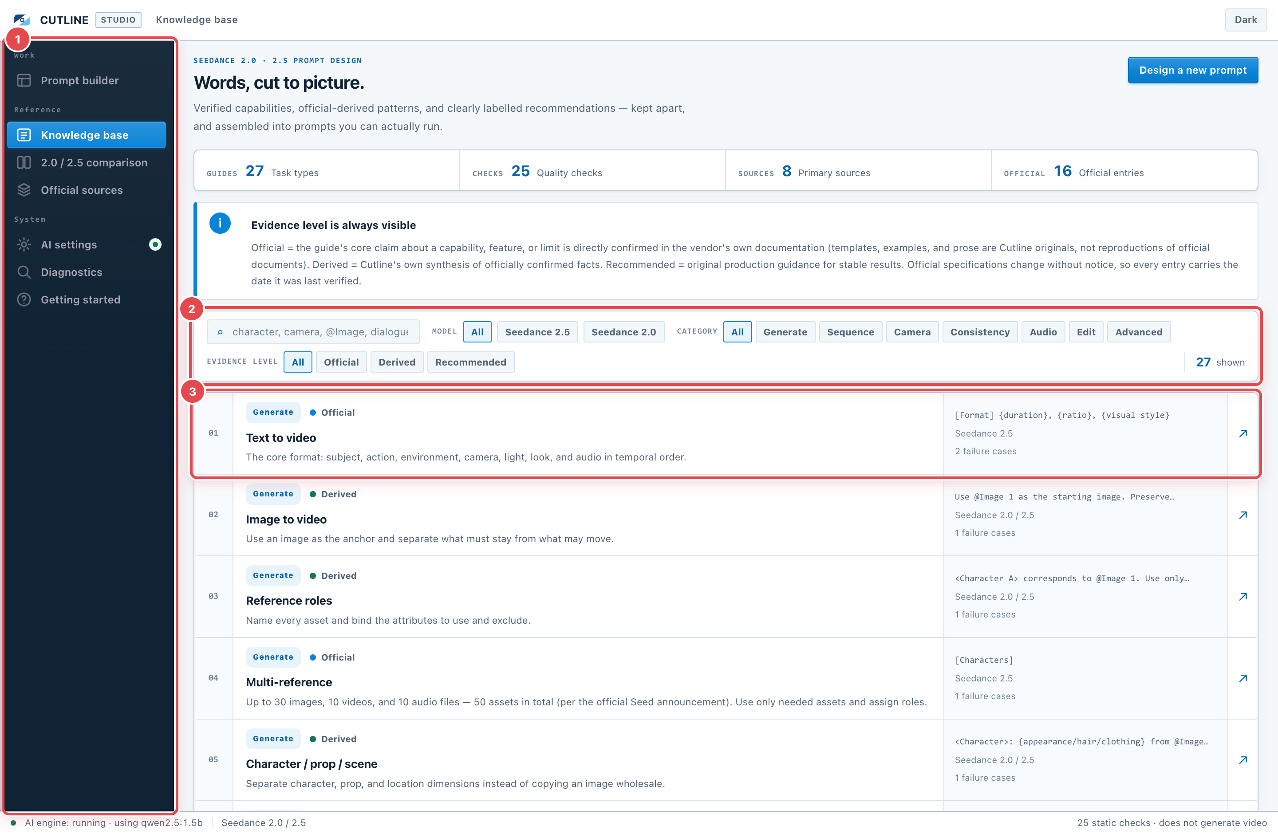Open Character / prop / scene arrow icon

1242,760
